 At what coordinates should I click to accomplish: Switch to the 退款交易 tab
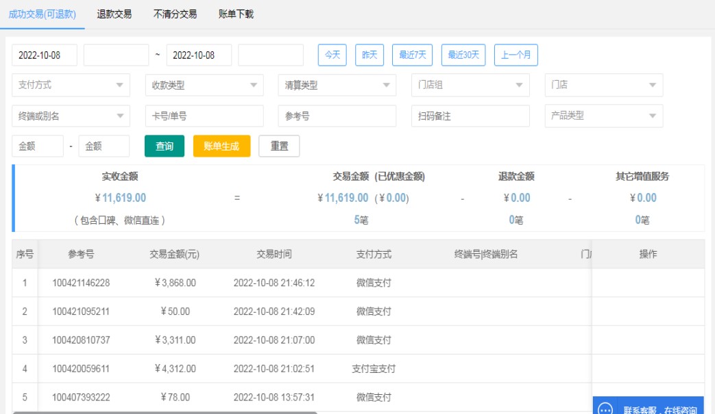(x=114, y=14)
